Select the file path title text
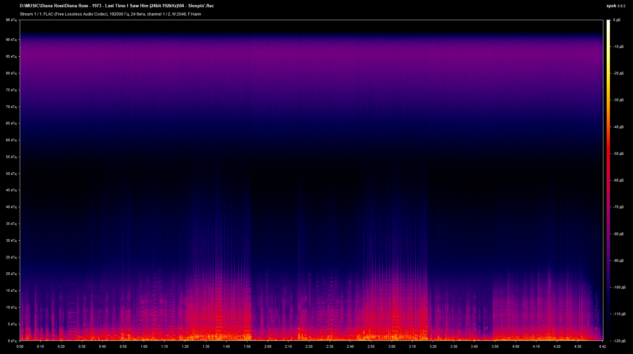Viewport: 633px width, 354px height. [117, 6]
